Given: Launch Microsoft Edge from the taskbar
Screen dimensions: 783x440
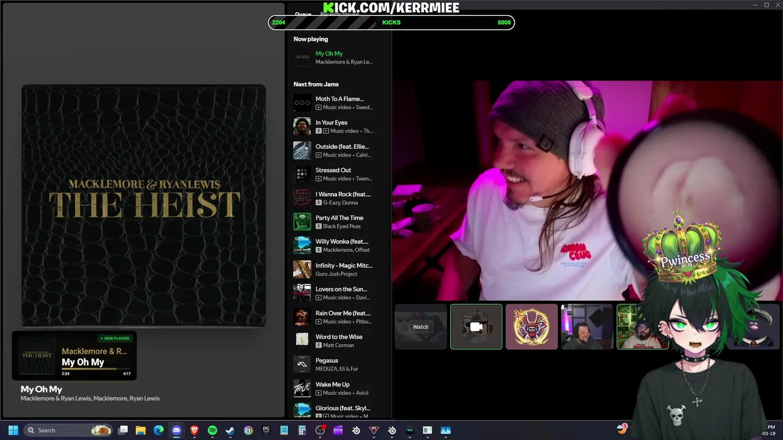Looking at the screenshot, I should pos(158,430).
